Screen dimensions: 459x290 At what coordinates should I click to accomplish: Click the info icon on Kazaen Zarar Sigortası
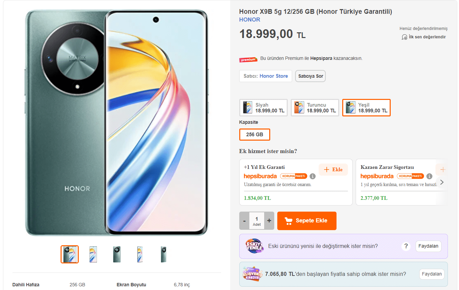429,176
